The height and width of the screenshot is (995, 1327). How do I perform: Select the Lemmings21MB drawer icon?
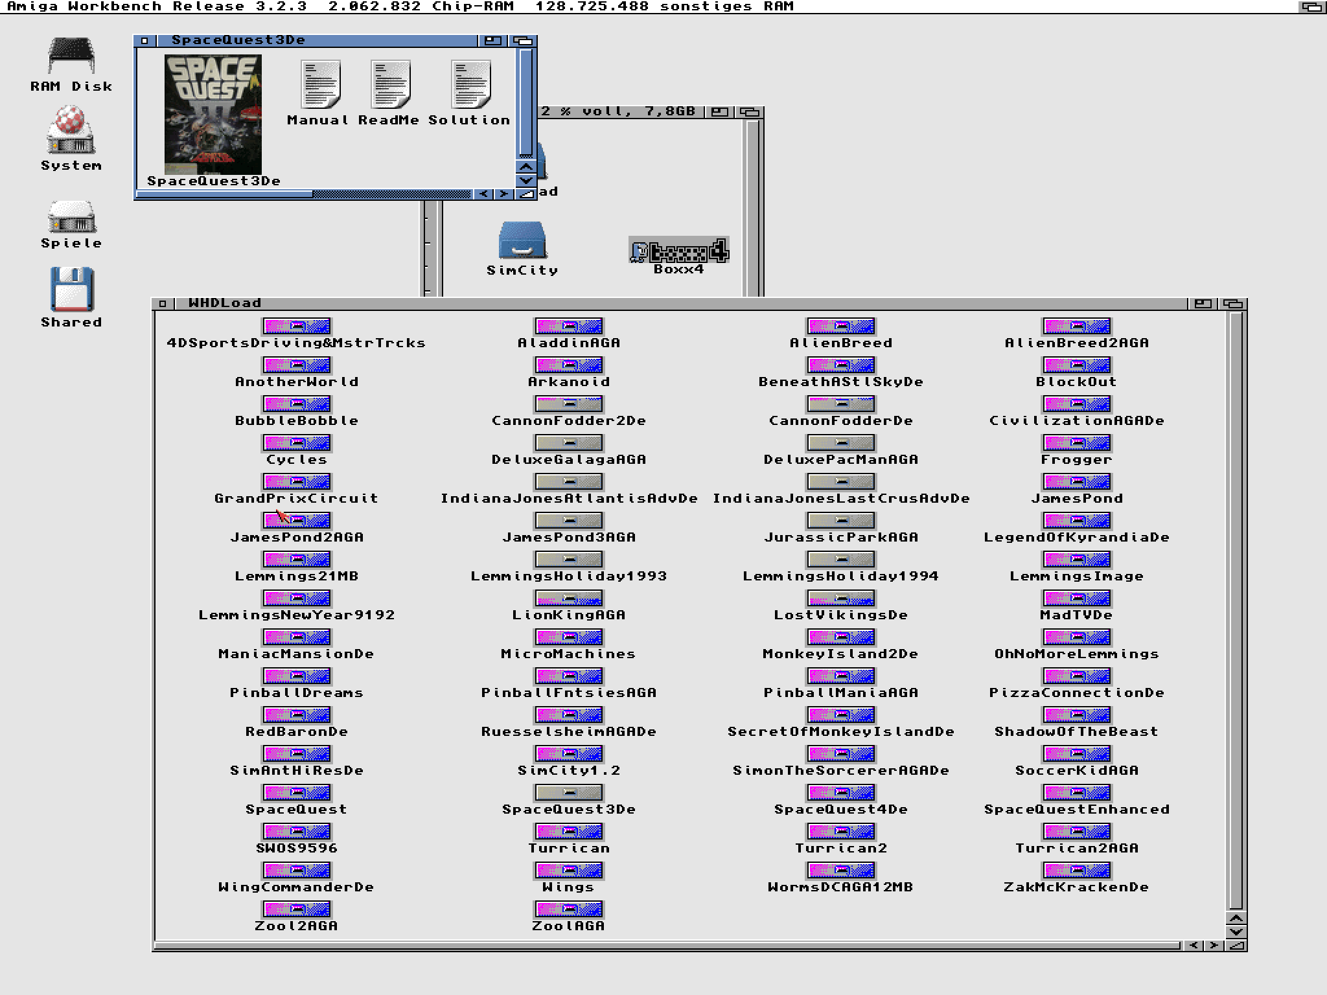point(297,559)
